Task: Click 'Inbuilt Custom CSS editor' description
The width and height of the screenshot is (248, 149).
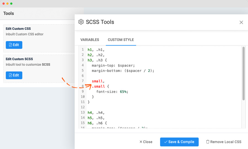Action: [x=25, y=34]
